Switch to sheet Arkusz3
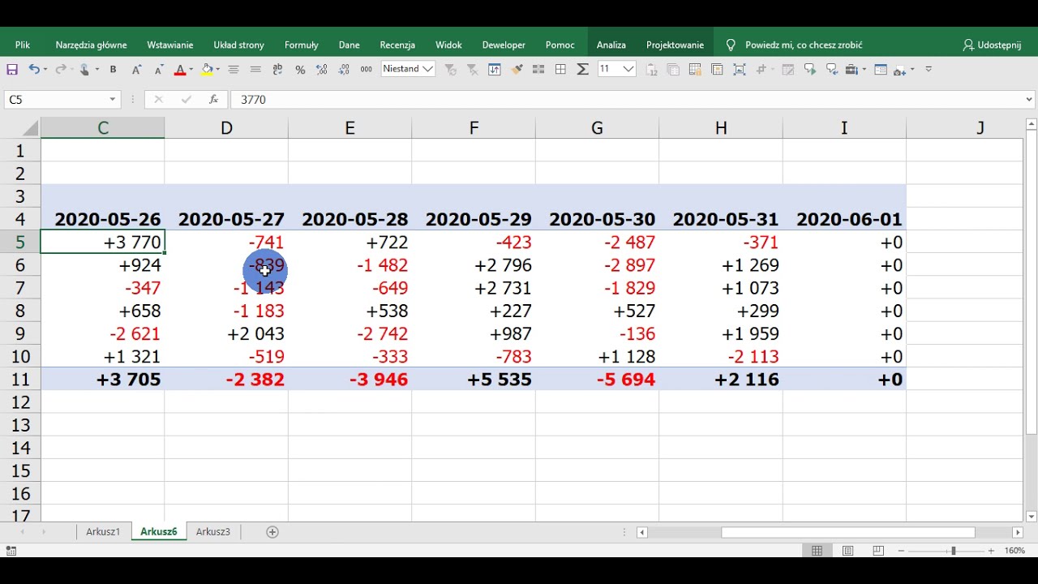 (213, 532)
